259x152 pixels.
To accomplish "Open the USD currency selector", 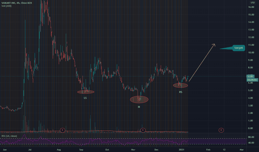I will pyautogui.click(x=253, y=2).
